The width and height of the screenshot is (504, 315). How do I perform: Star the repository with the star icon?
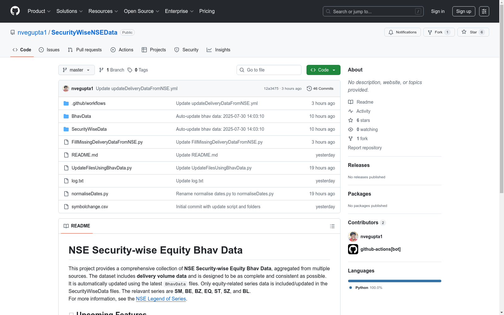click(x=464, y=32)
